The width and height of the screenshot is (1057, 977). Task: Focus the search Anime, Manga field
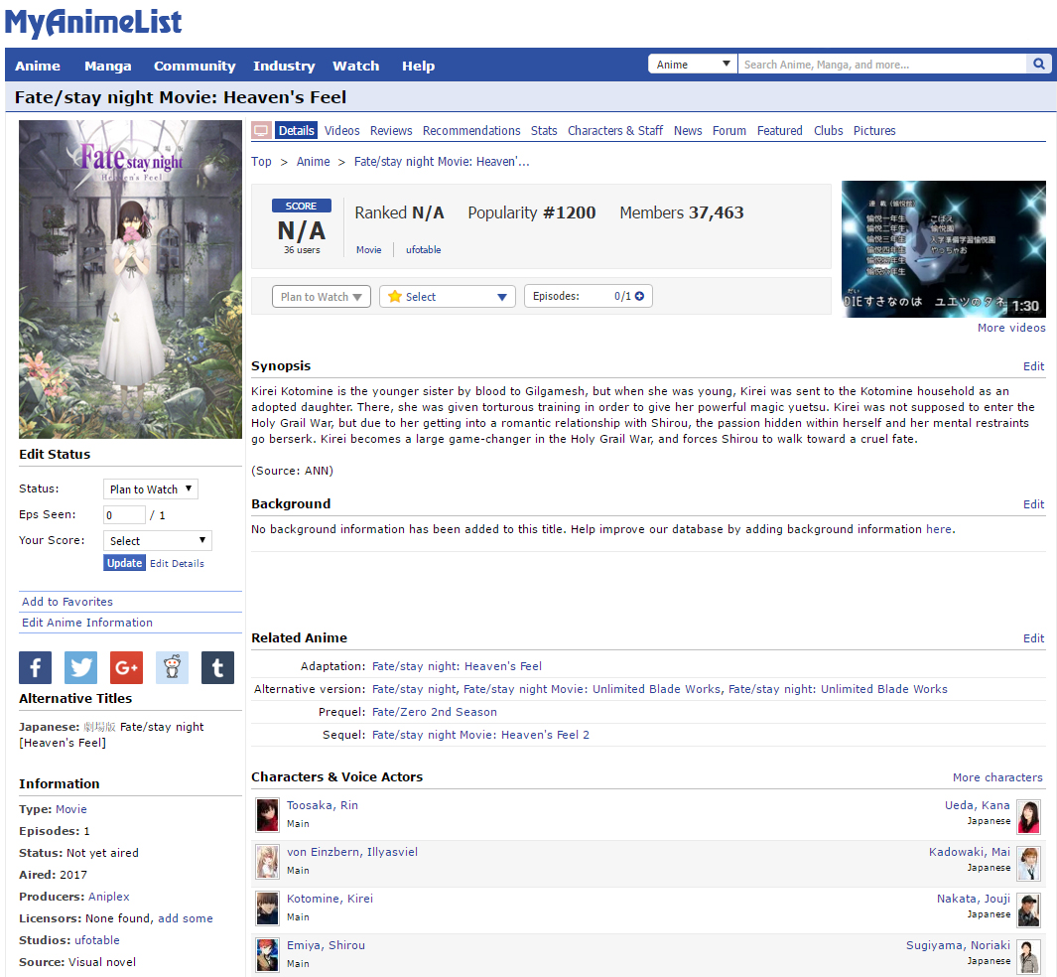(883, 65)
